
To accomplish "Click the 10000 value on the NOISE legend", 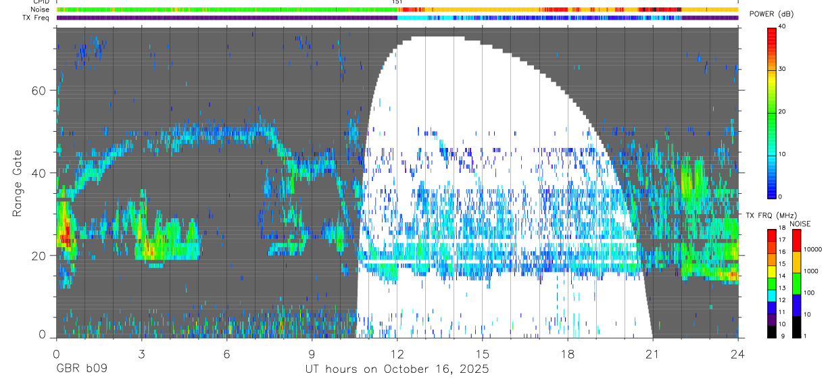I will point(813,249).
